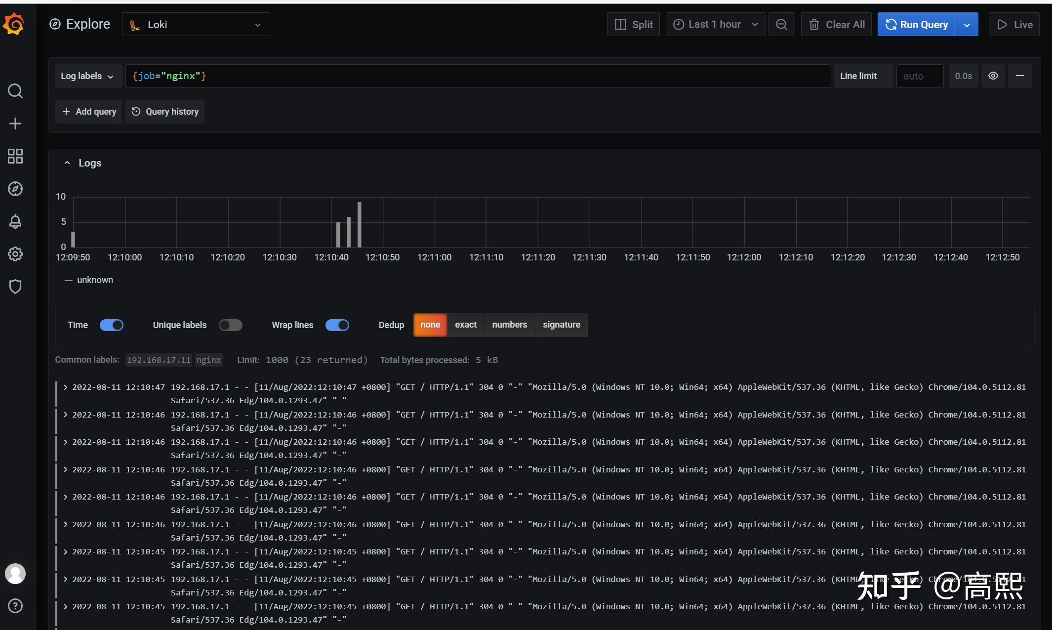Open the Log labels dropdown

click(x=87, y=76)
